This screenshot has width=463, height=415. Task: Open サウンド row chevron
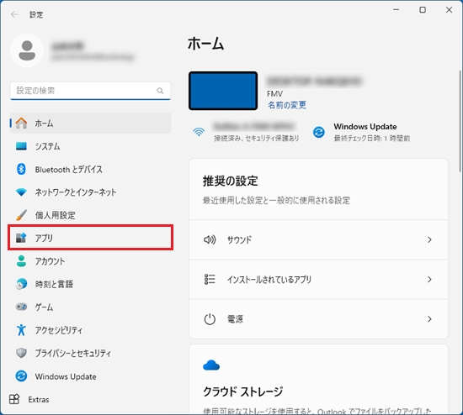point(429,239)
